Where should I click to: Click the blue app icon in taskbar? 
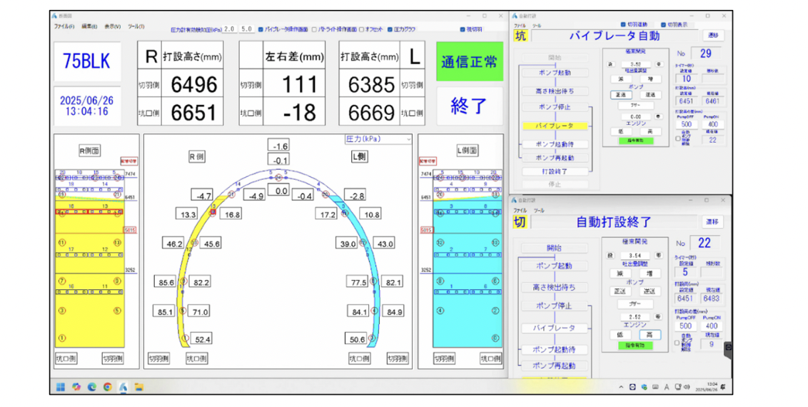tap(123, 387)
